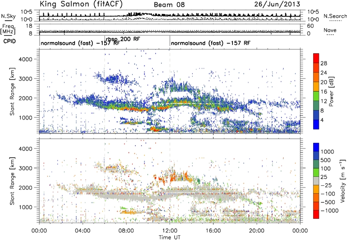Click the '60' Nave axis value
The width and height of the screenshot is (347, 240).
[x=310, y=26]
